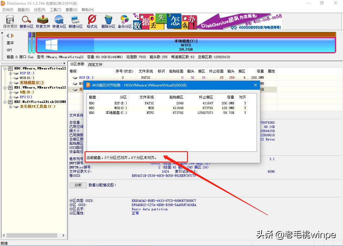
Task: Select the HD2:MsftVirtualDisk tree entry
Action: (x=40, y=102)
